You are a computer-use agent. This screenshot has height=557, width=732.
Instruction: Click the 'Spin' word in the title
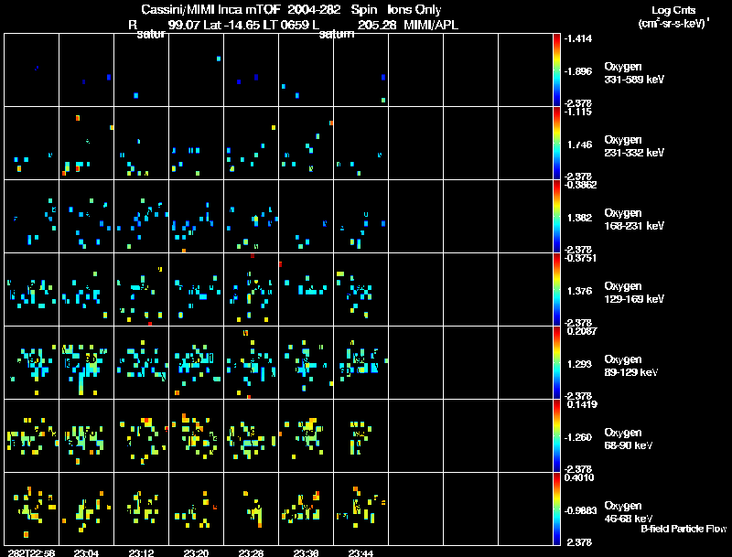[x=364, y=10]
